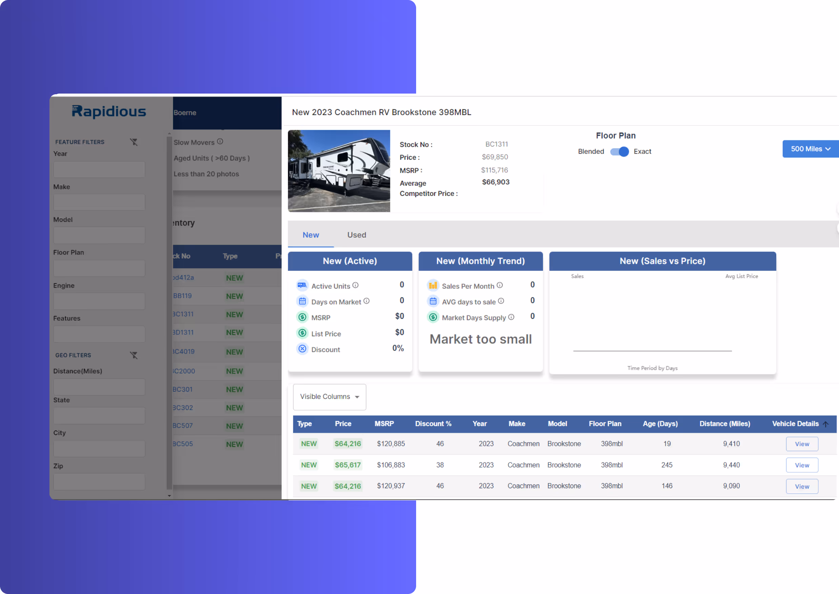Show the AVG days to sale info icon
This screenshot has height=594, width=839.
(501, 301)
